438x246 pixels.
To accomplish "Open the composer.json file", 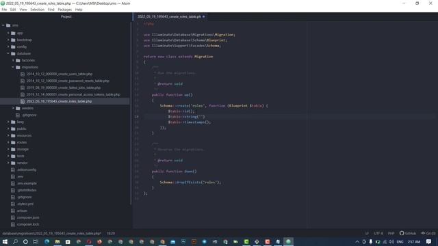I will click(28, 217).
